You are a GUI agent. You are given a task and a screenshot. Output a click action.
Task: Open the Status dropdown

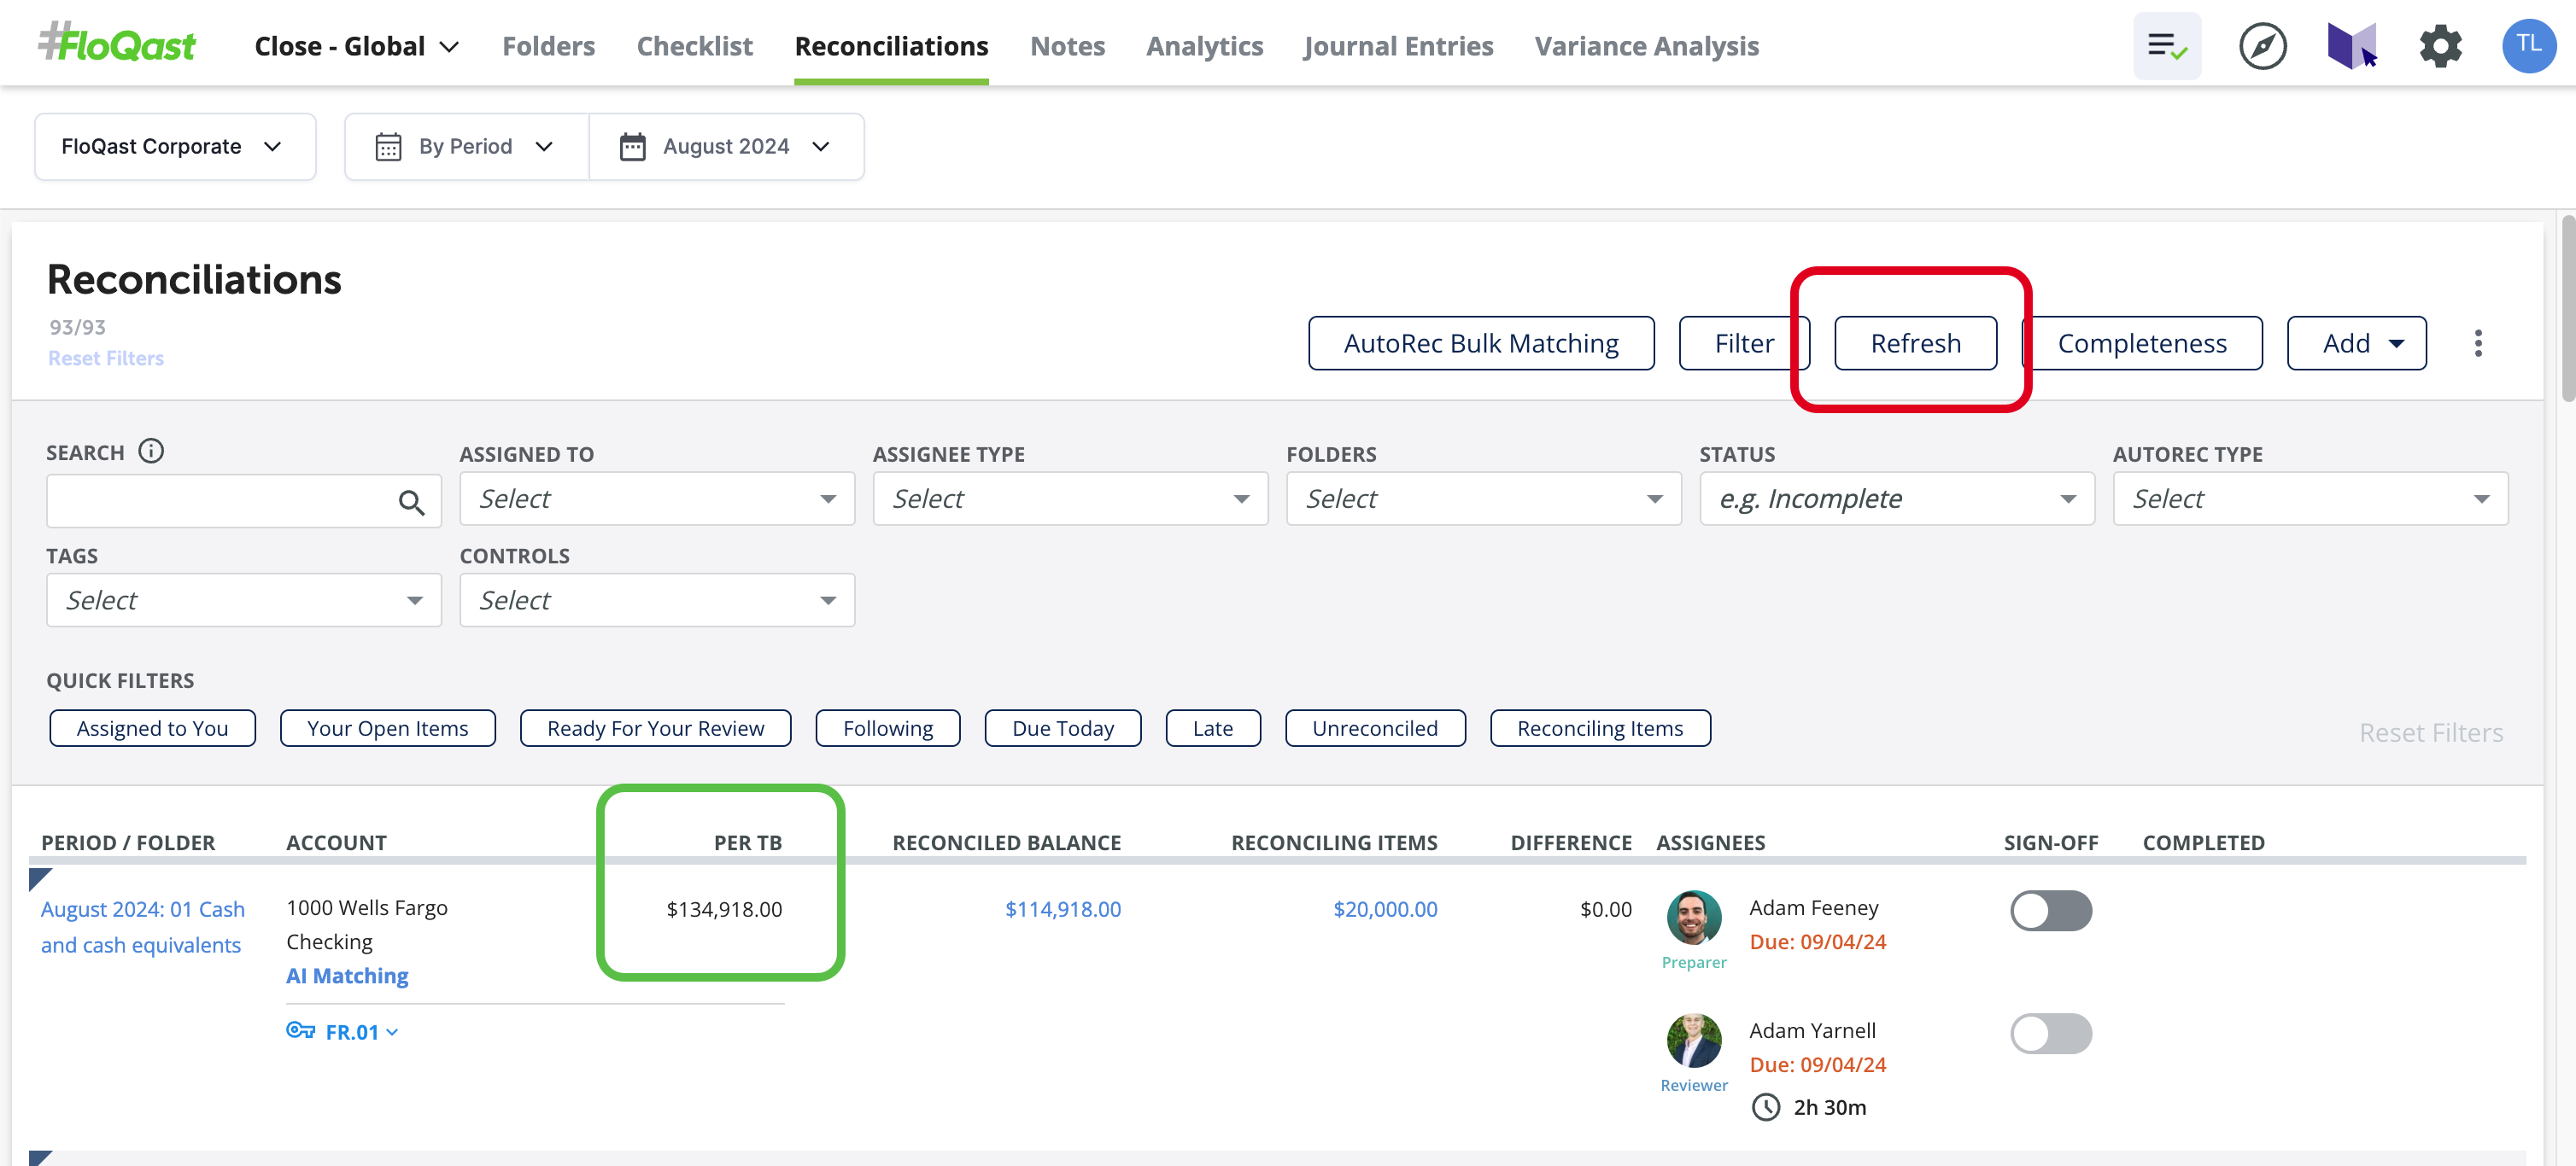[x=1897, y=498]
